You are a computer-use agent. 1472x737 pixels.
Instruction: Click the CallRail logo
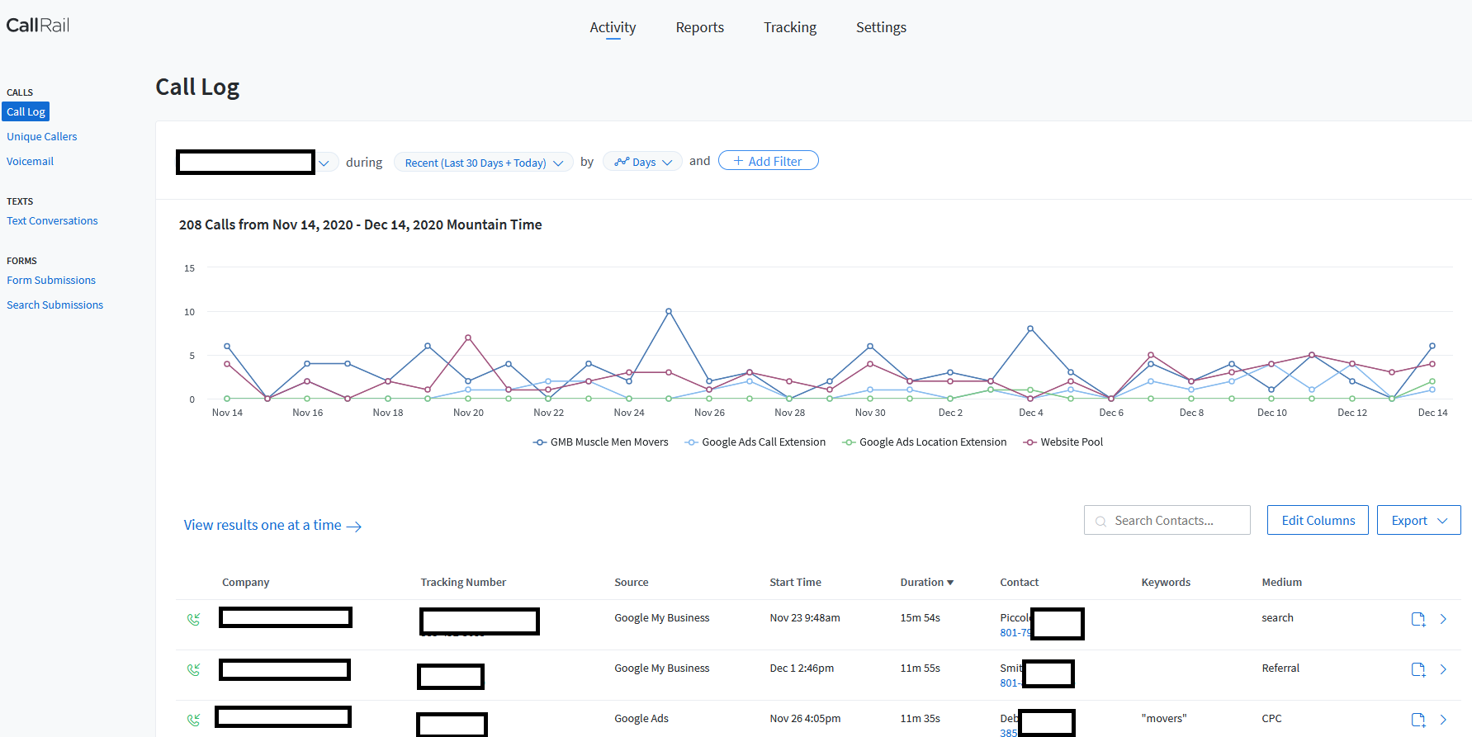click(38, 26)
